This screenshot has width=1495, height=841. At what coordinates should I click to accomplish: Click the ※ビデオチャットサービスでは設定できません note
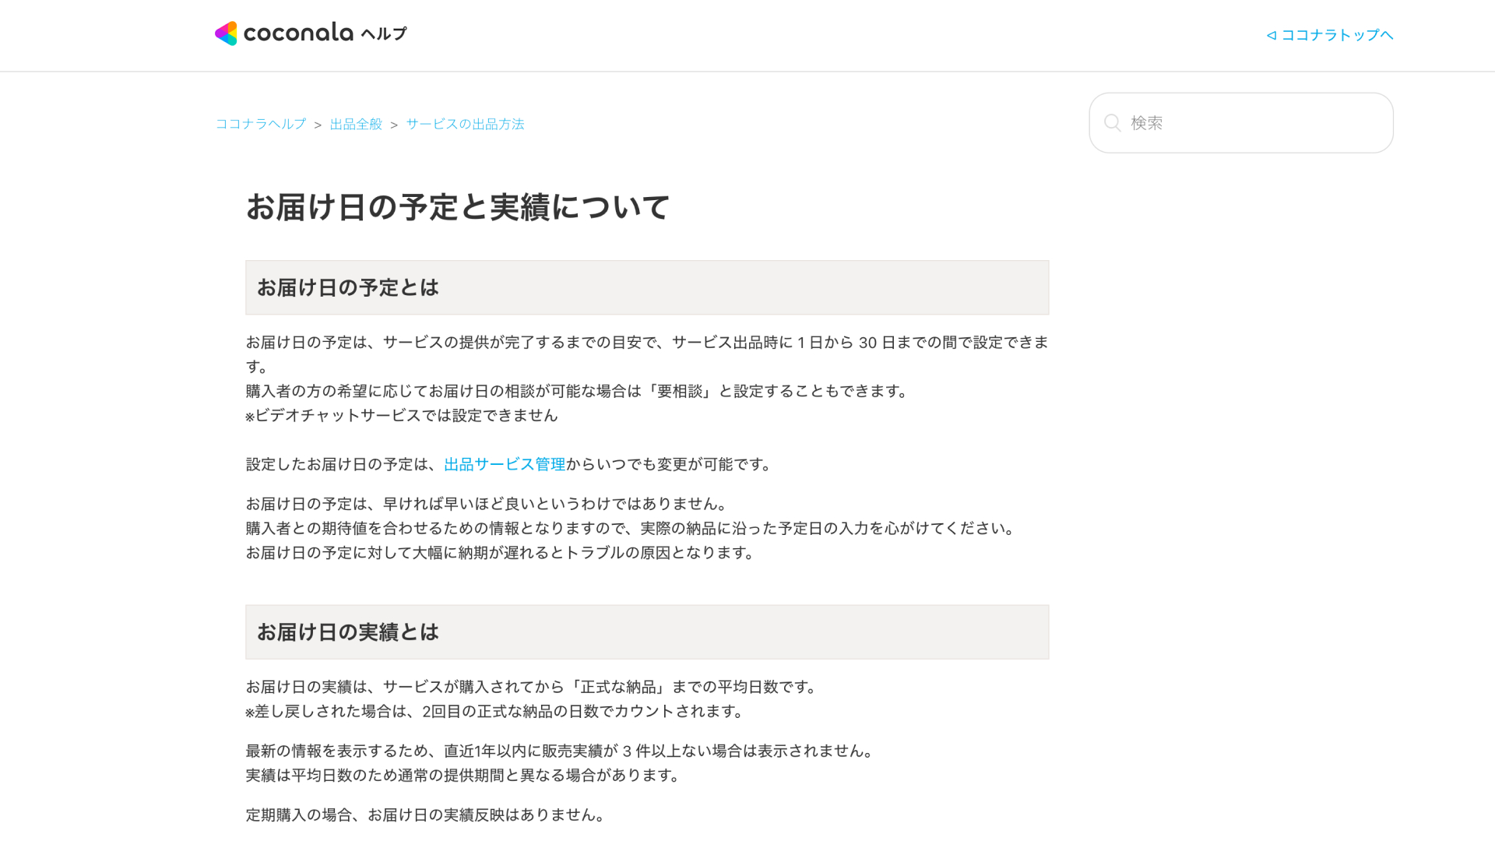tap(402, 416)
